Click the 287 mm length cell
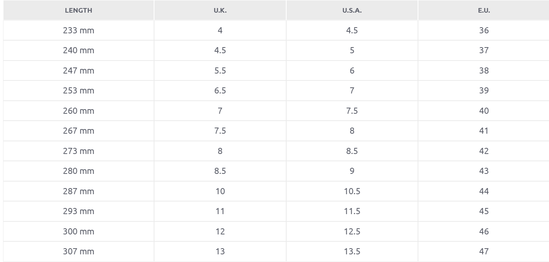Viewport: 549px width, 262px height. (78, 192)
